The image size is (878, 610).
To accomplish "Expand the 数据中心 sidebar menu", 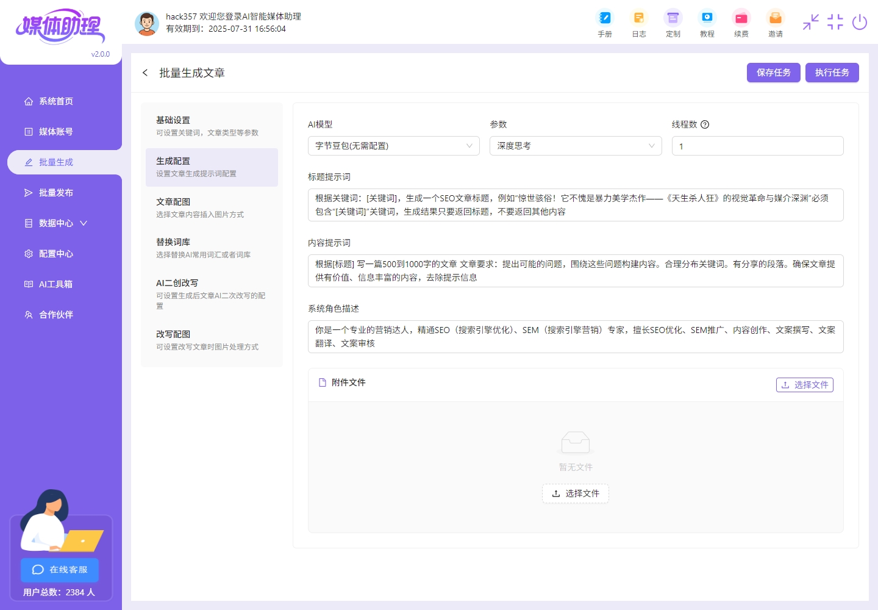I will 56,223.
